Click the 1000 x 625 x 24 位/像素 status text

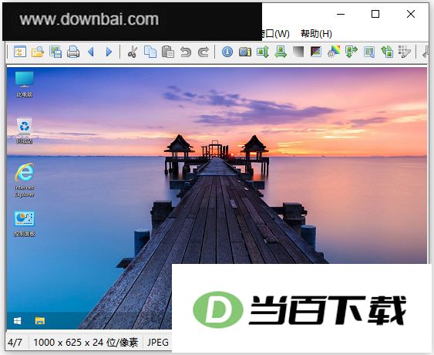pos(86,343)
